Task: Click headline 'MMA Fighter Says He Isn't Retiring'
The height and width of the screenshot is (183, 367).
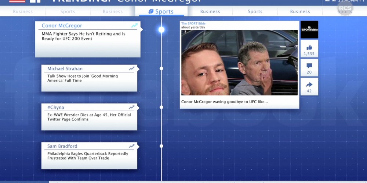Action: 84,36
